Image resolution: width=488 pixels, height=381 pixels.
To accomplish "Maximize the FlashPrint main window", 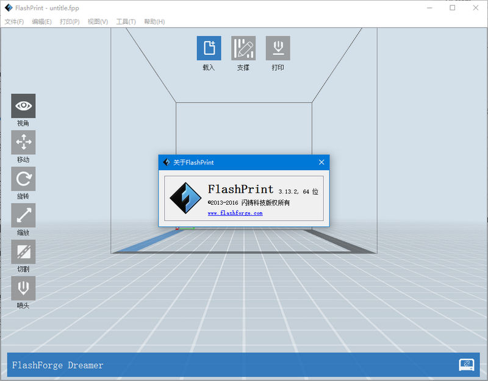I will tap(453, 8).
